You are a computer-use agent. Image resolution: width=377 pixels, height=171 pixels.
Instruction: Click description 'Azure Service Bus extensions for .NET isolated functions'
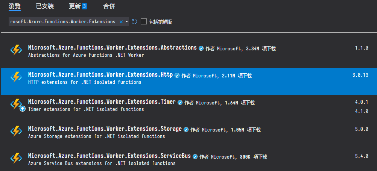102,163
